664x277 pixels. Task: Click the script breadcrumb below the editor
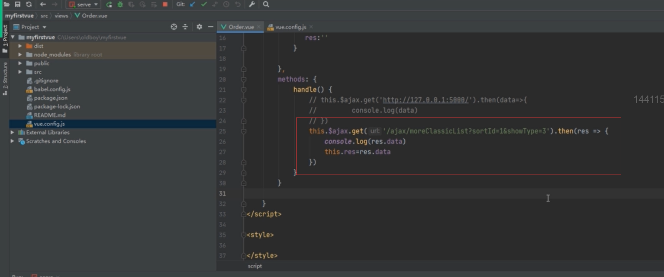[x=255, y=266]
